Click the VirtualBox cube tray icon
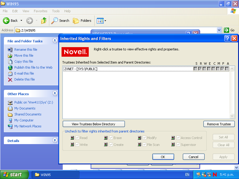 pyautogui.click(x=209, y=175)
